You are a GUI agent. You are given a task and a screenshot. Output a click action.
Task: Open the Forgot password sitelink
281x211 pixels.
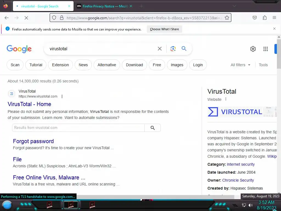(x=33, y=141)
